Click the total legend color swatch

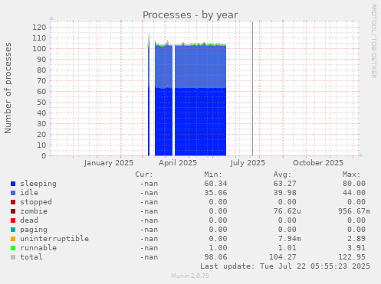click(13, 257)
